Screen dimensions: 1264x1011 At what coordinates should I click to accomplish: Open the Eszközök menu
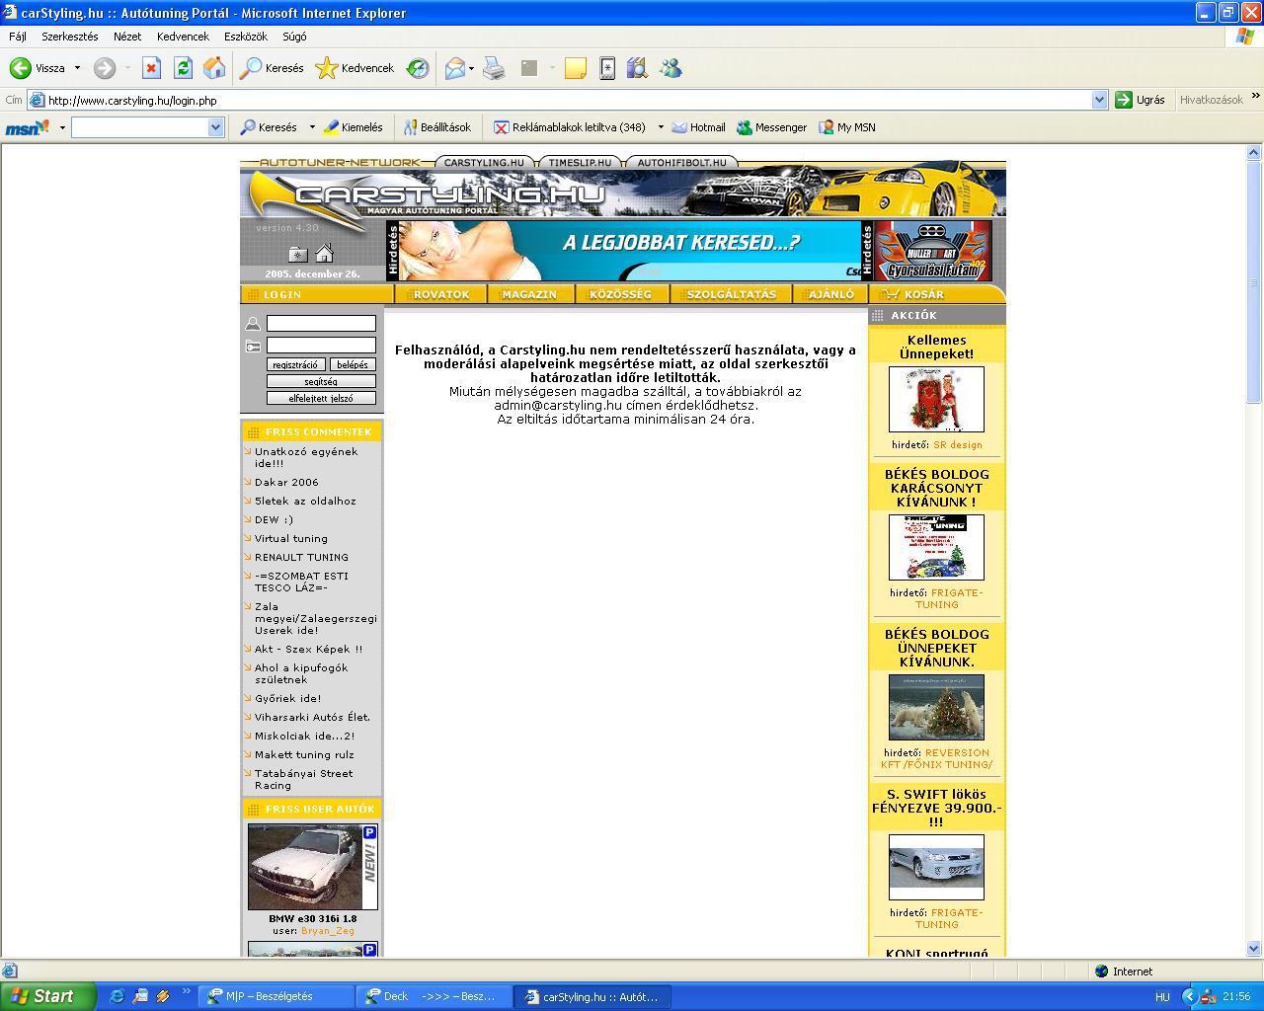[246, 37]
